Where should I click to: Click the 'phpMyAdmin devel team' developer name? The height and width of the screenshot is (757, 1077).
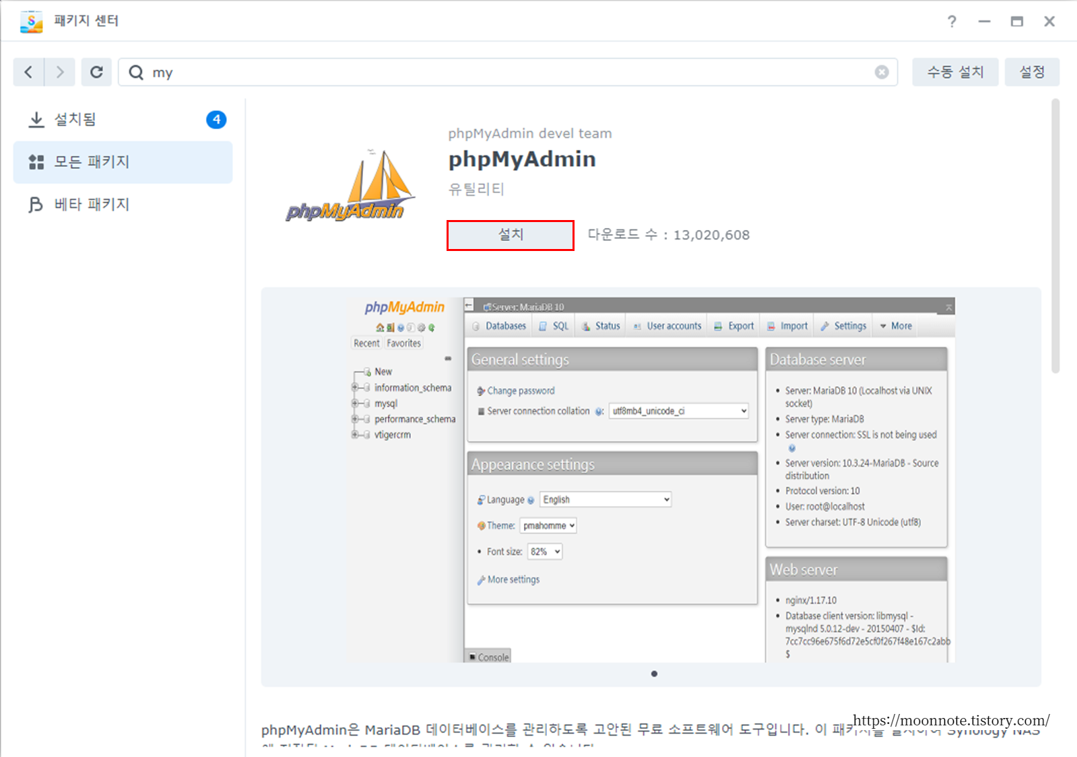530,133
